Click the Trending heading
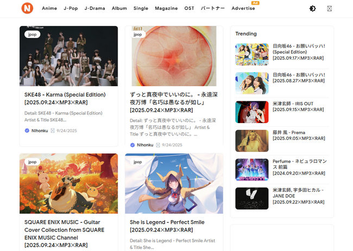353x251 pixels. (246, 34)
